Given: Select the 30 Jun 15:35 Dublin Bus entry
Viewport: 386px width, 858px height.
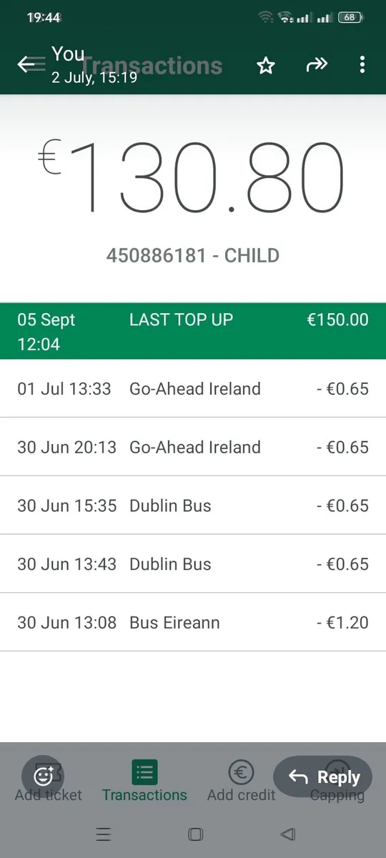Looking at the screenshot, I should 193,506.
